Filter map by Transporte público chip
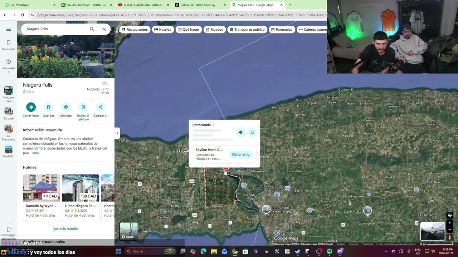 coord(247,30)
